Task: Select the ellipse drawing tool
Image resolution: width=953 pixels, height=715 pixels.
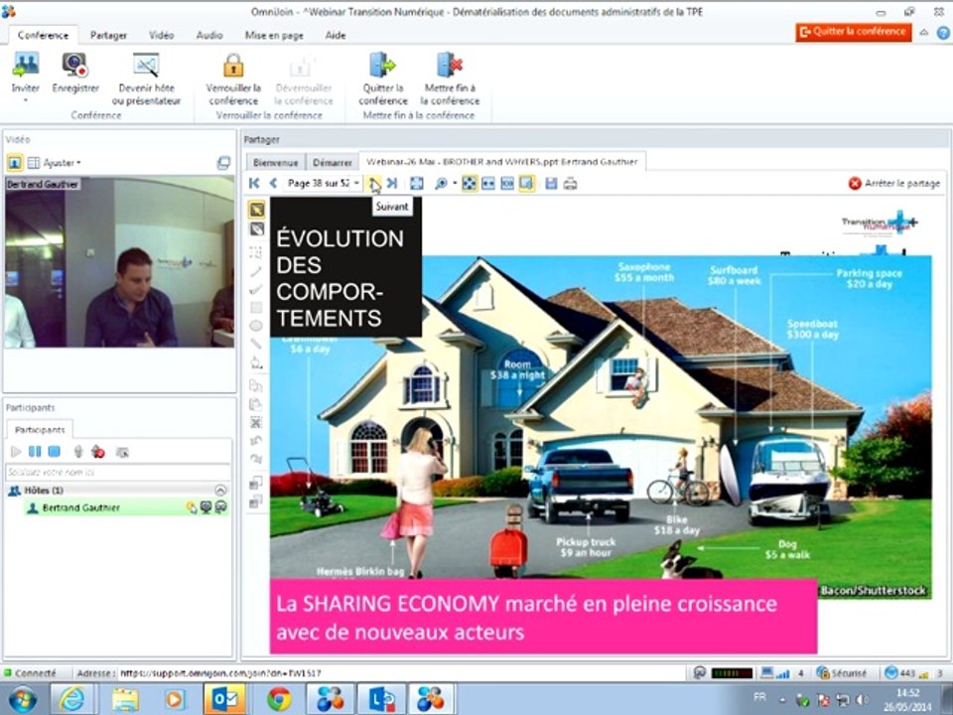Action: tap(256, 326)
